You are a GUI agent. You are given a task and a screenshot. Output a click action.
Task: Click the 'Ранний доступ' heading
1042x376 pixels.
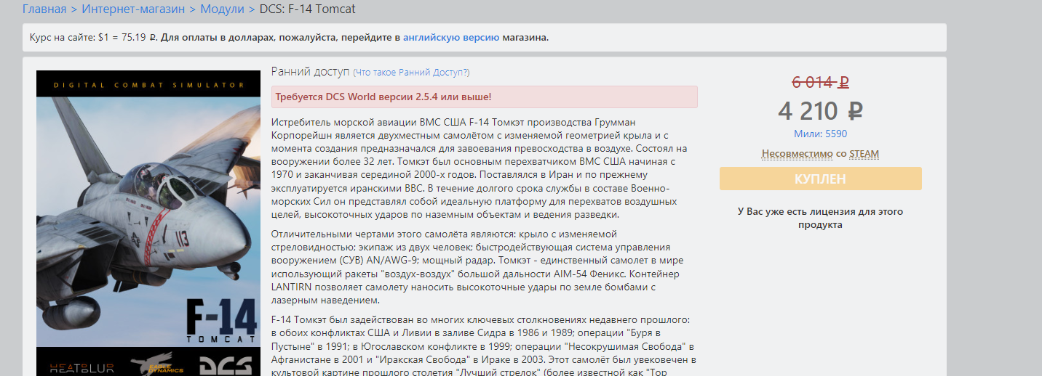(310, 71)
